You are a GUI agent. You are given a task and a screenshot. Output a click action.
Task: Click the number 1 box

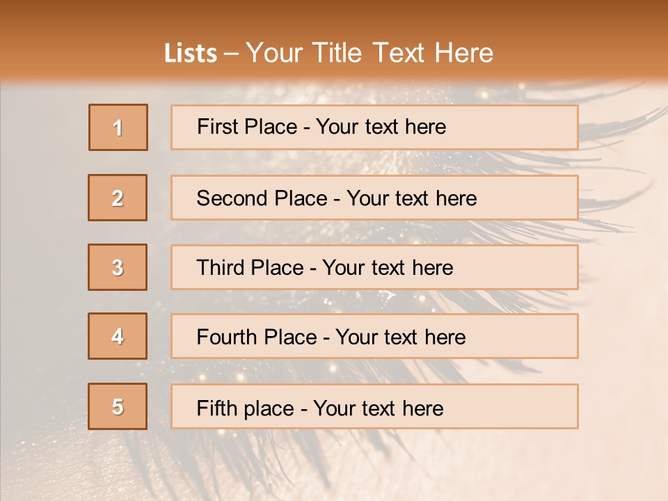pos(118,127)
